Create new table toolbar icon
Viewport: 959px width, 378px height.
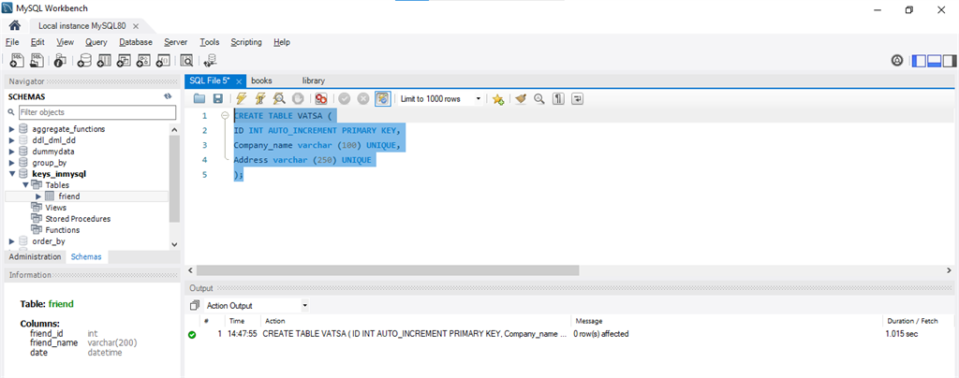pos(104,60)
